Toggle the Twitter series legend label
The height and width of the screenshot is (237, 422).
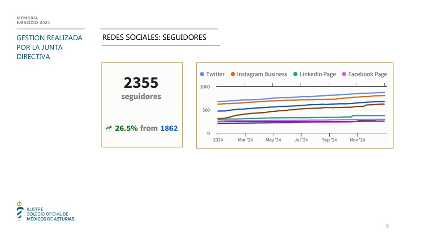pos(215,74)
